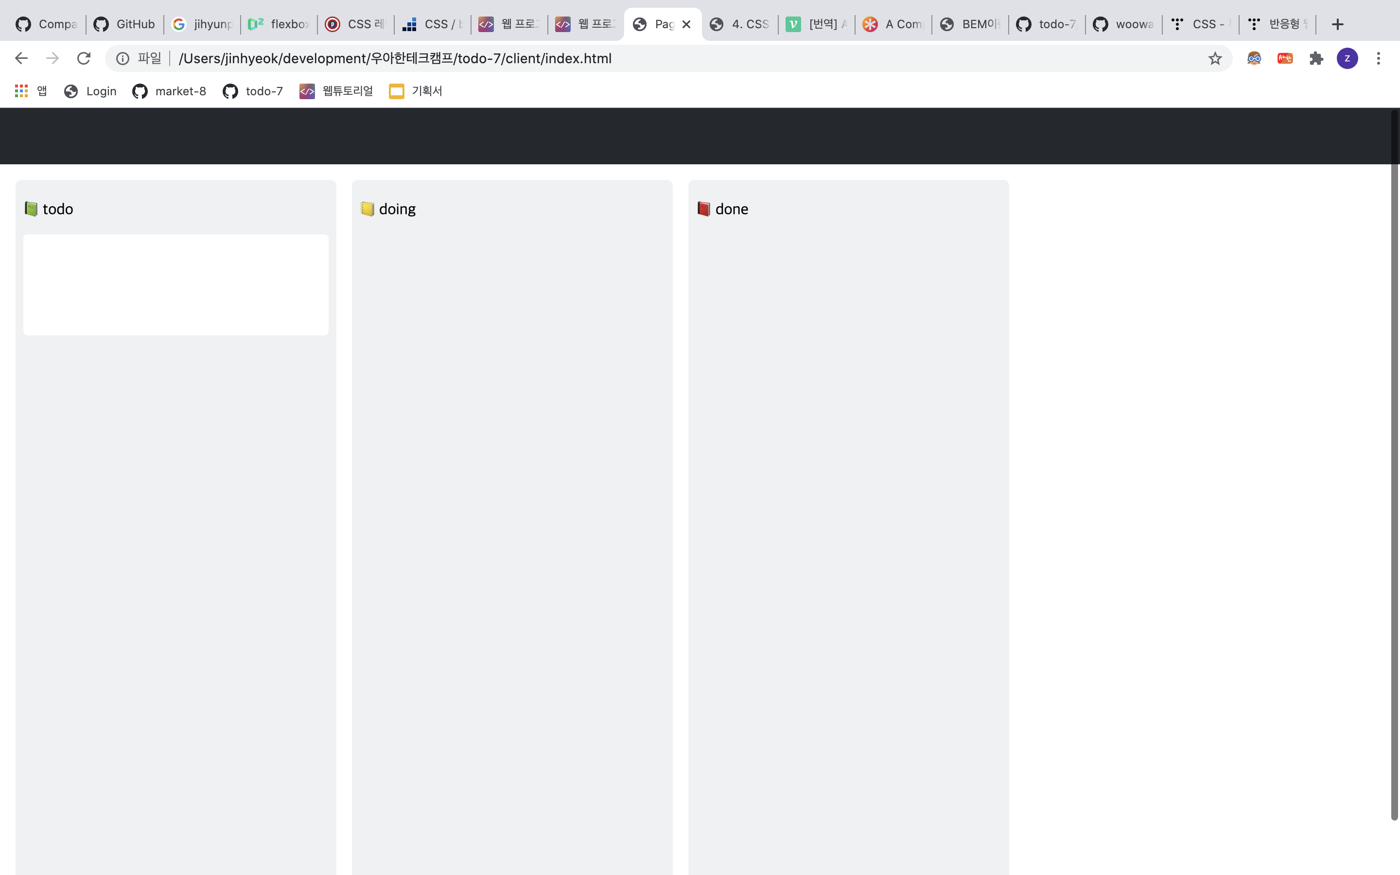Switch to the first 웹 프로 tab
1400x875 pixels.
(509, 24)
